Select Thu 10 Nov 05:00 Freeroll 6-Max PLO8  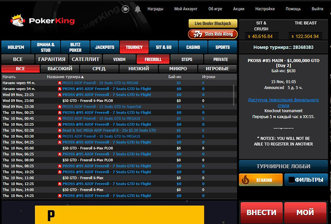coord(119,148)
